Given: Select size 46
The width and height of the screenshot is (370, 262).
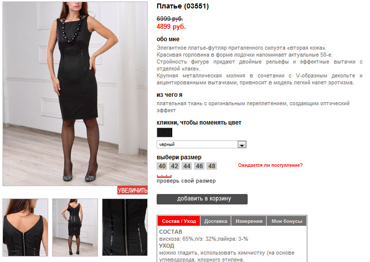Looking at the screenshot, I should 199,166.
